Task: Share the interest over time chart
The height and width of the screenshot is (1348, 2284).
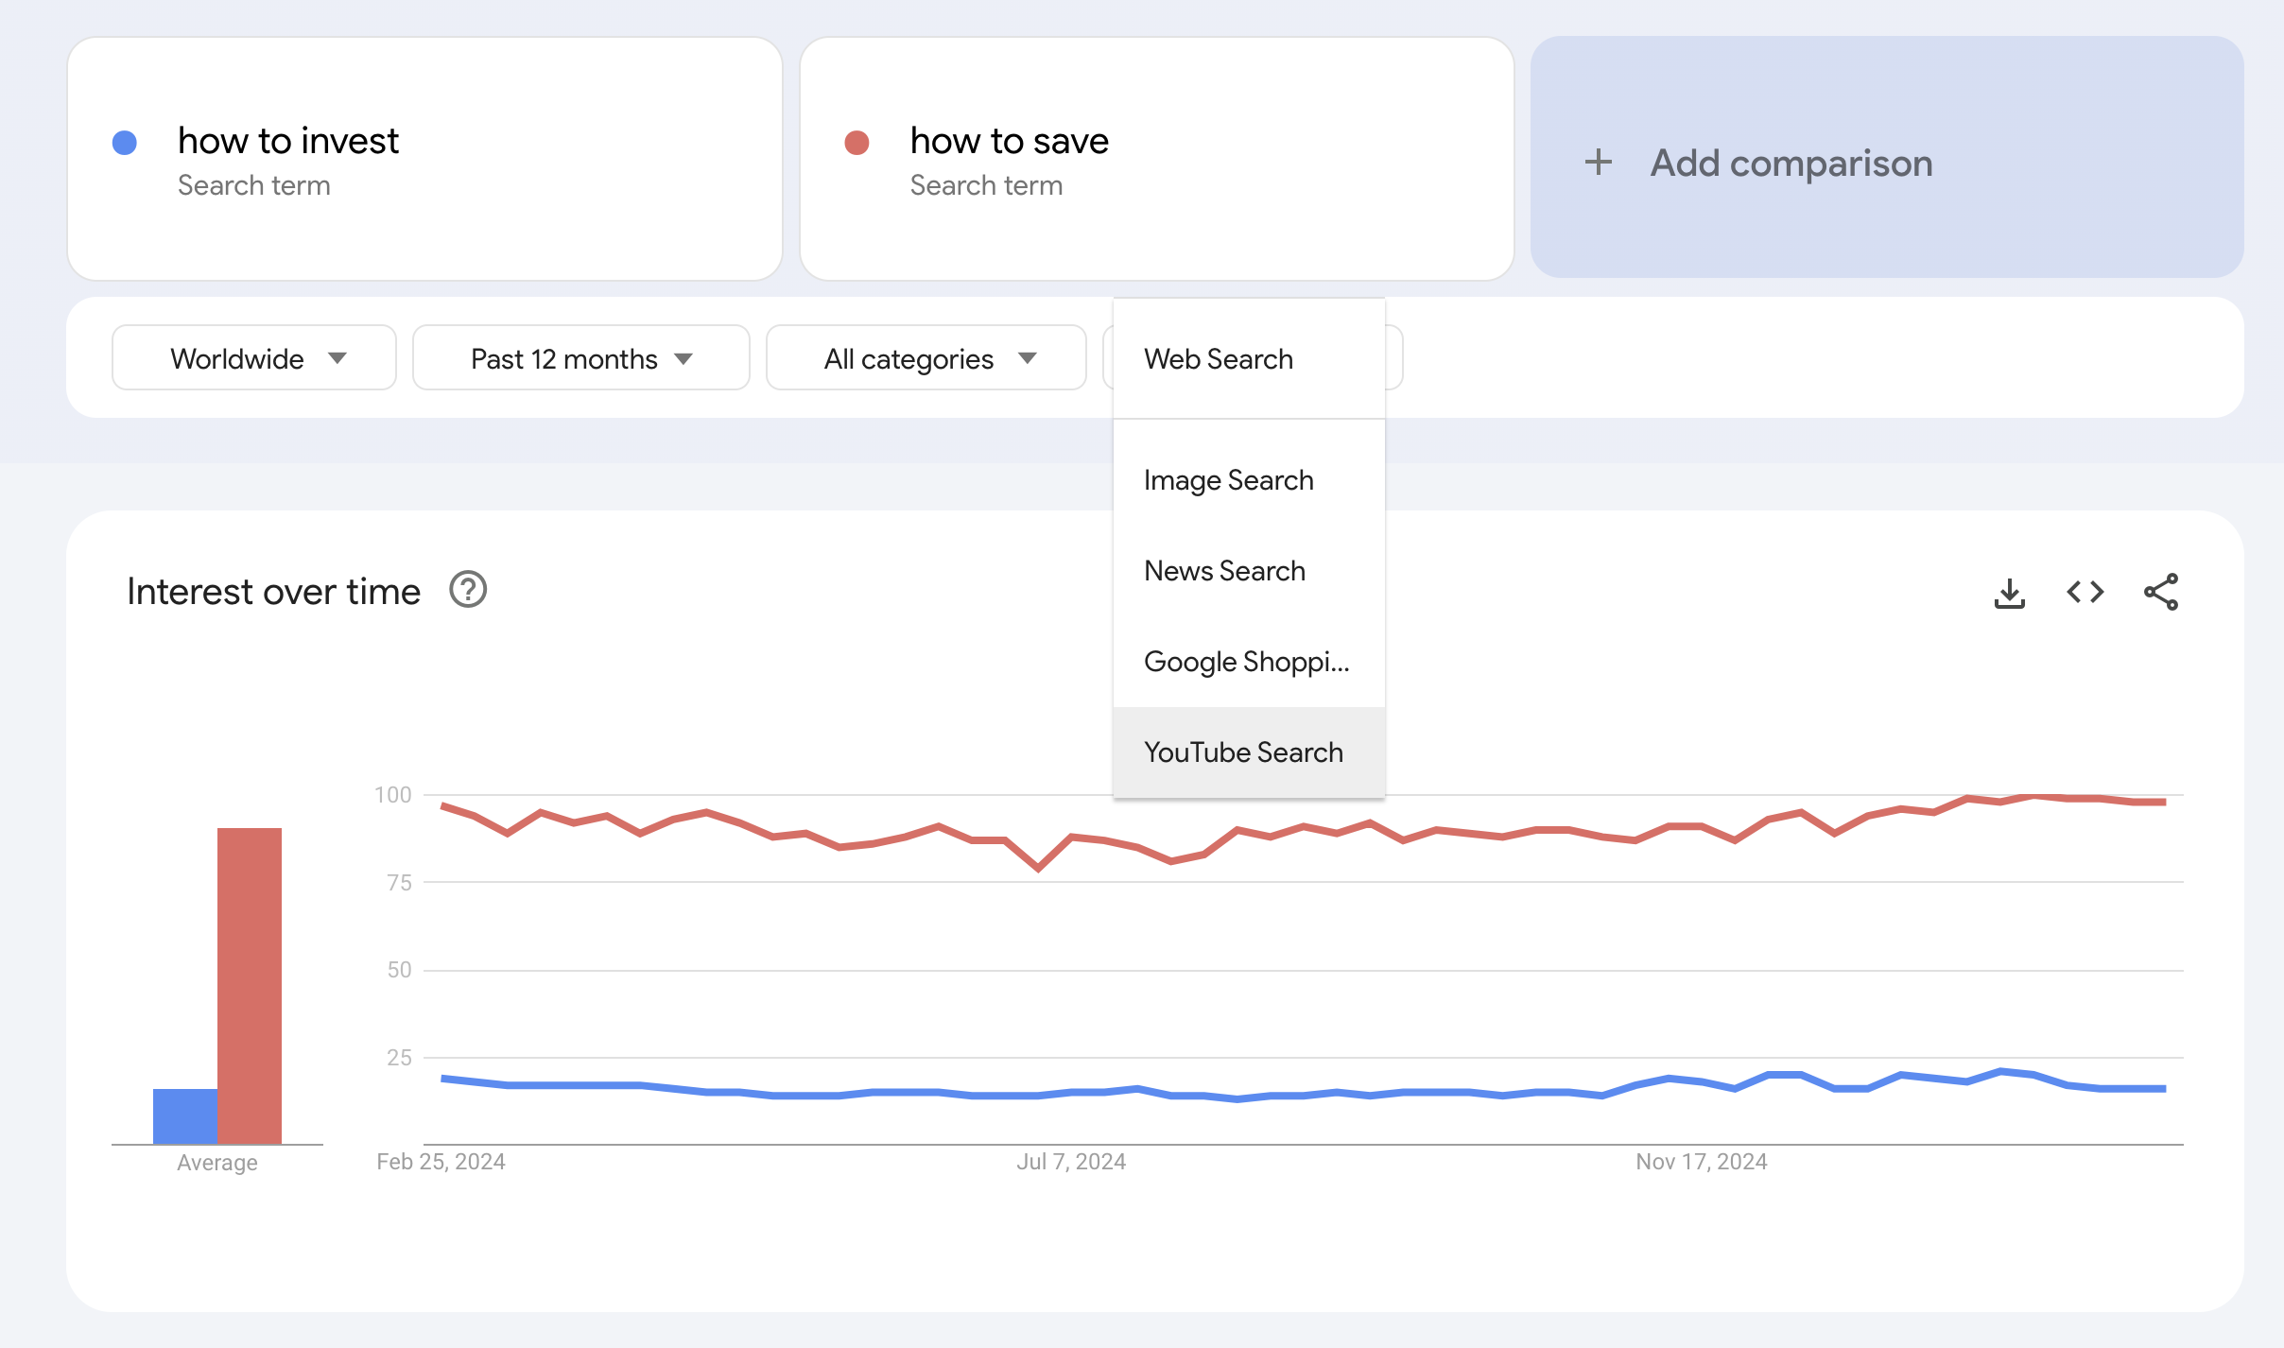Action: 2160,593
